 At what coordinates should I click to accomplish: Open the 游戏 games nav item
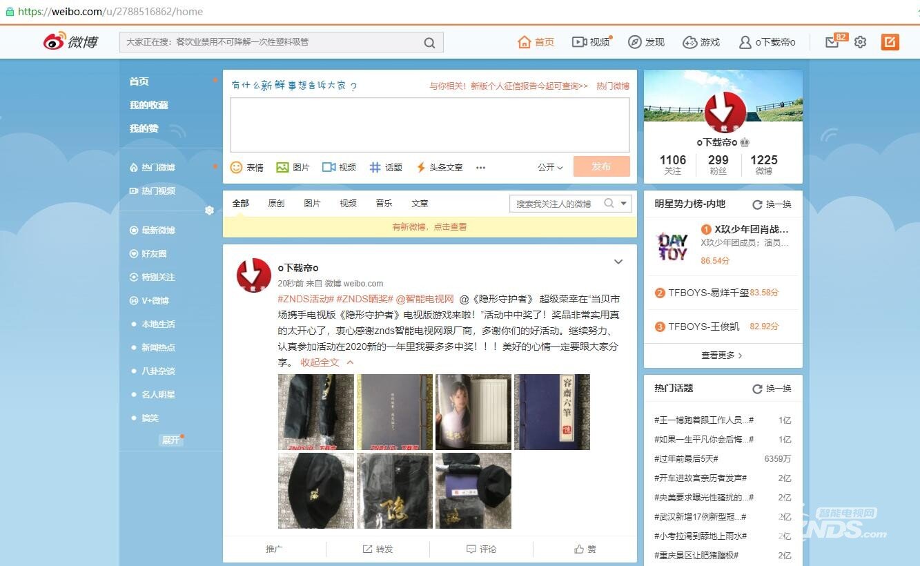(701, 42)
